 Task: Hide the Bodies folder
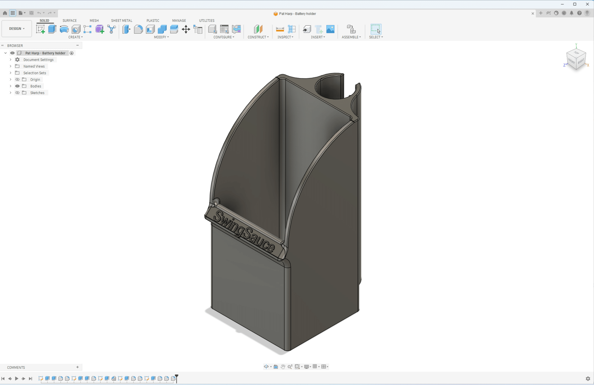pos(17,86)
